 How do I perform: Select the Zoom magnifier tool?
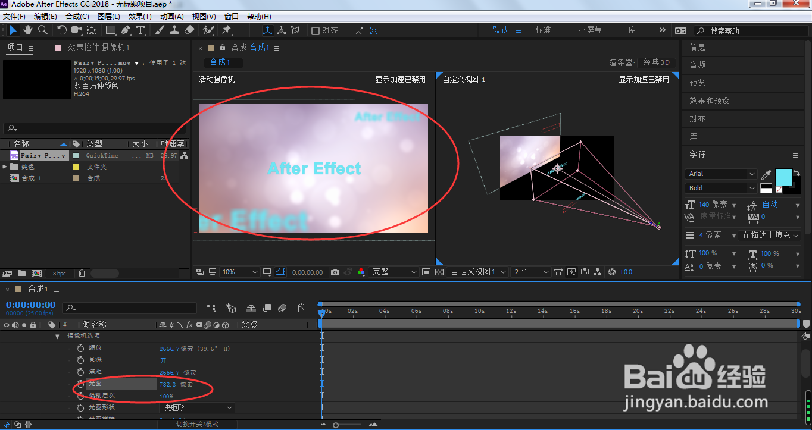point(43,30)
